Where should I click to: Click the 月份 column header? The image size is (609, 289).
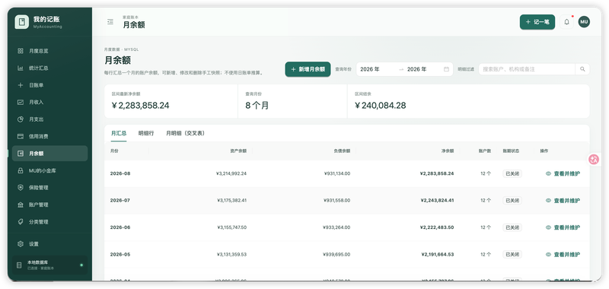point(114,151)
